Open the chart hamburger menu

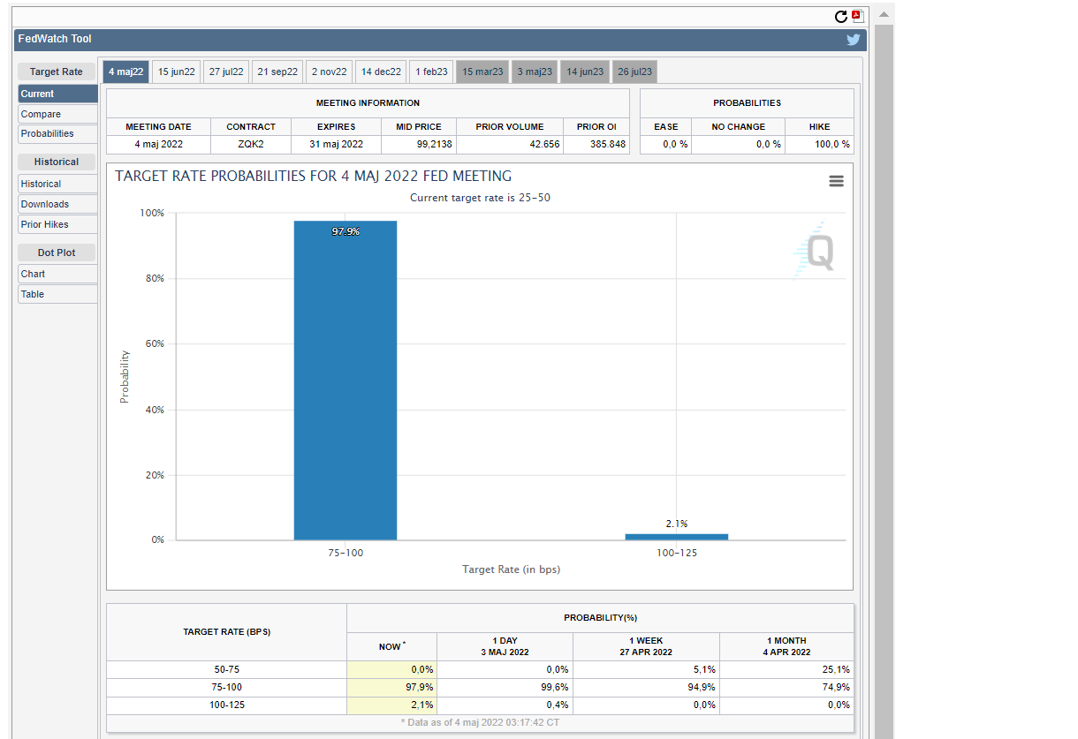(836, 181)
